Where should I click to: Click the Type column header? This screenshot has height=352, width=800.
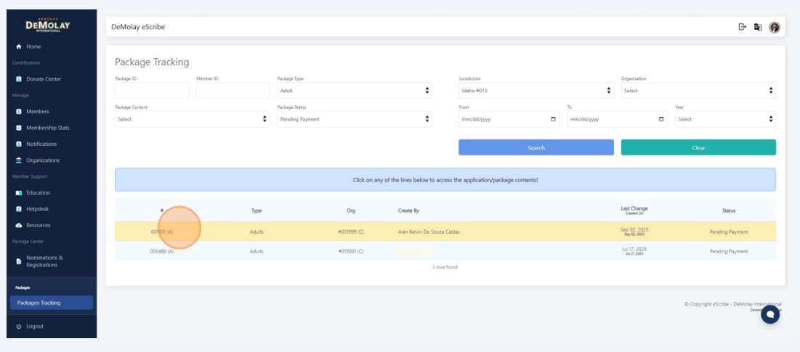tap(256, 210)
